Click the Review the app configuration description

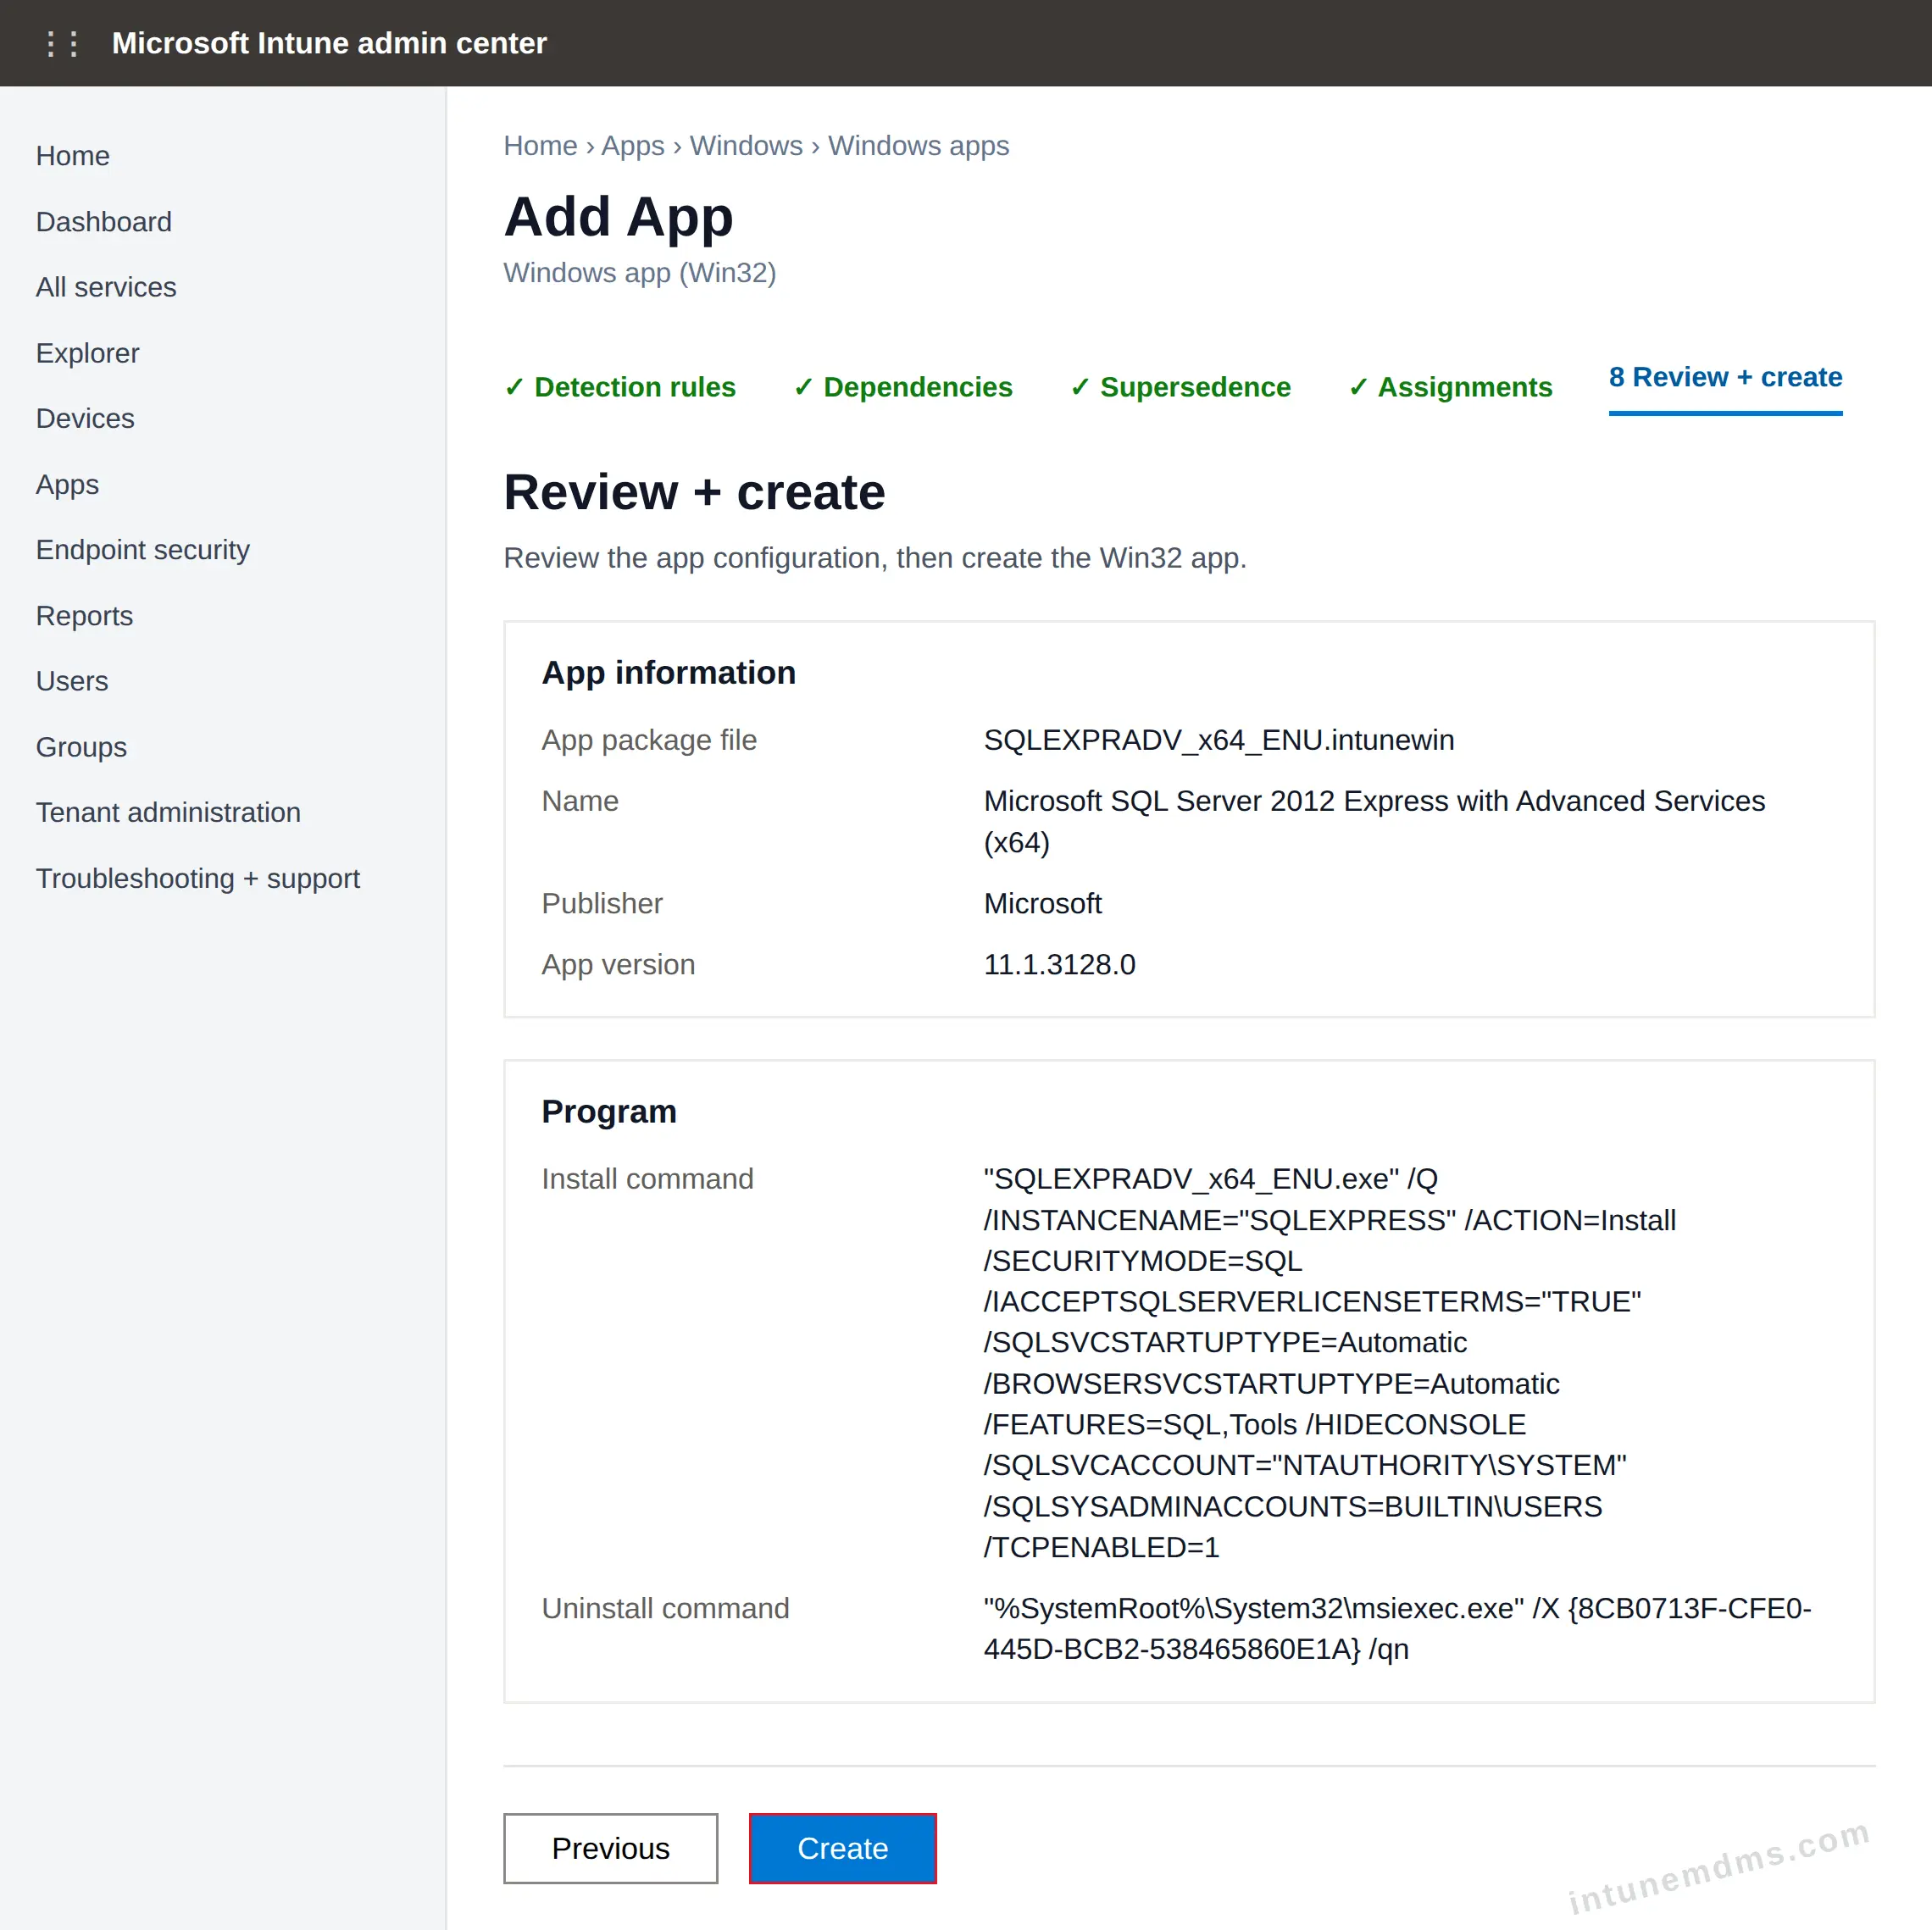(x=876, y=558)
